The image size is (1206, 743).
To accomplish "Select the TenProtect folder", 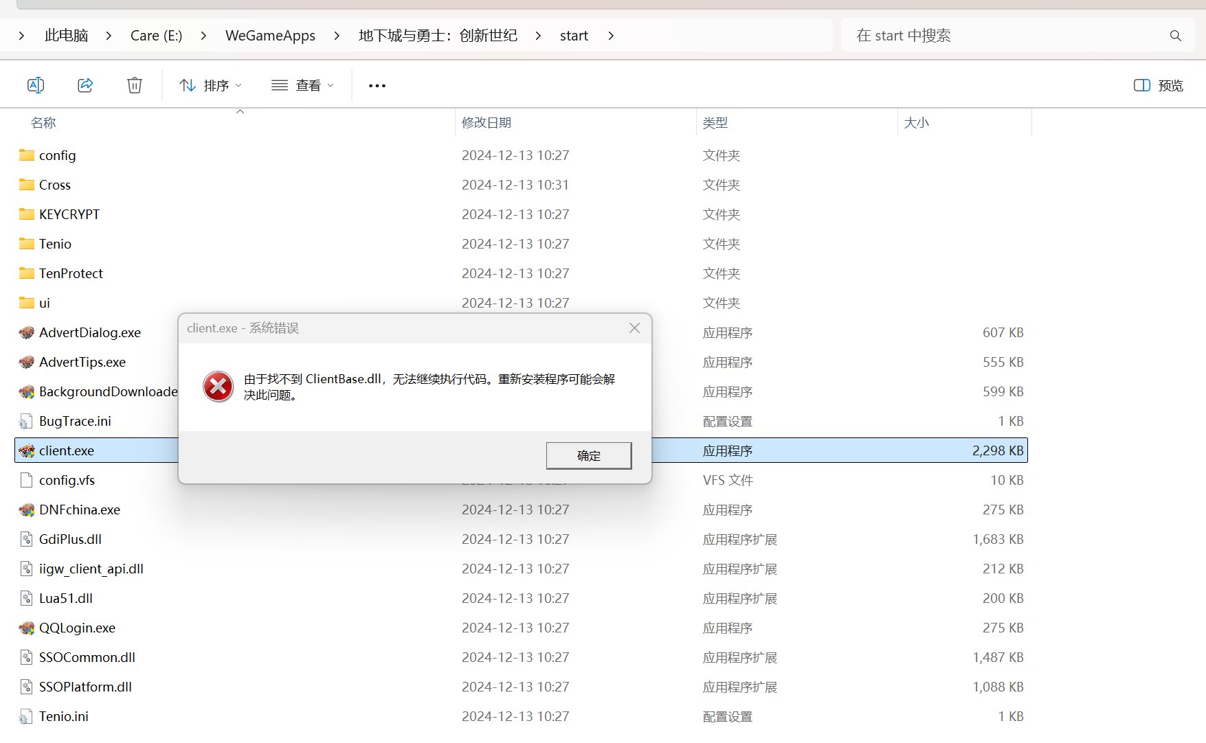I will (71, 273).
